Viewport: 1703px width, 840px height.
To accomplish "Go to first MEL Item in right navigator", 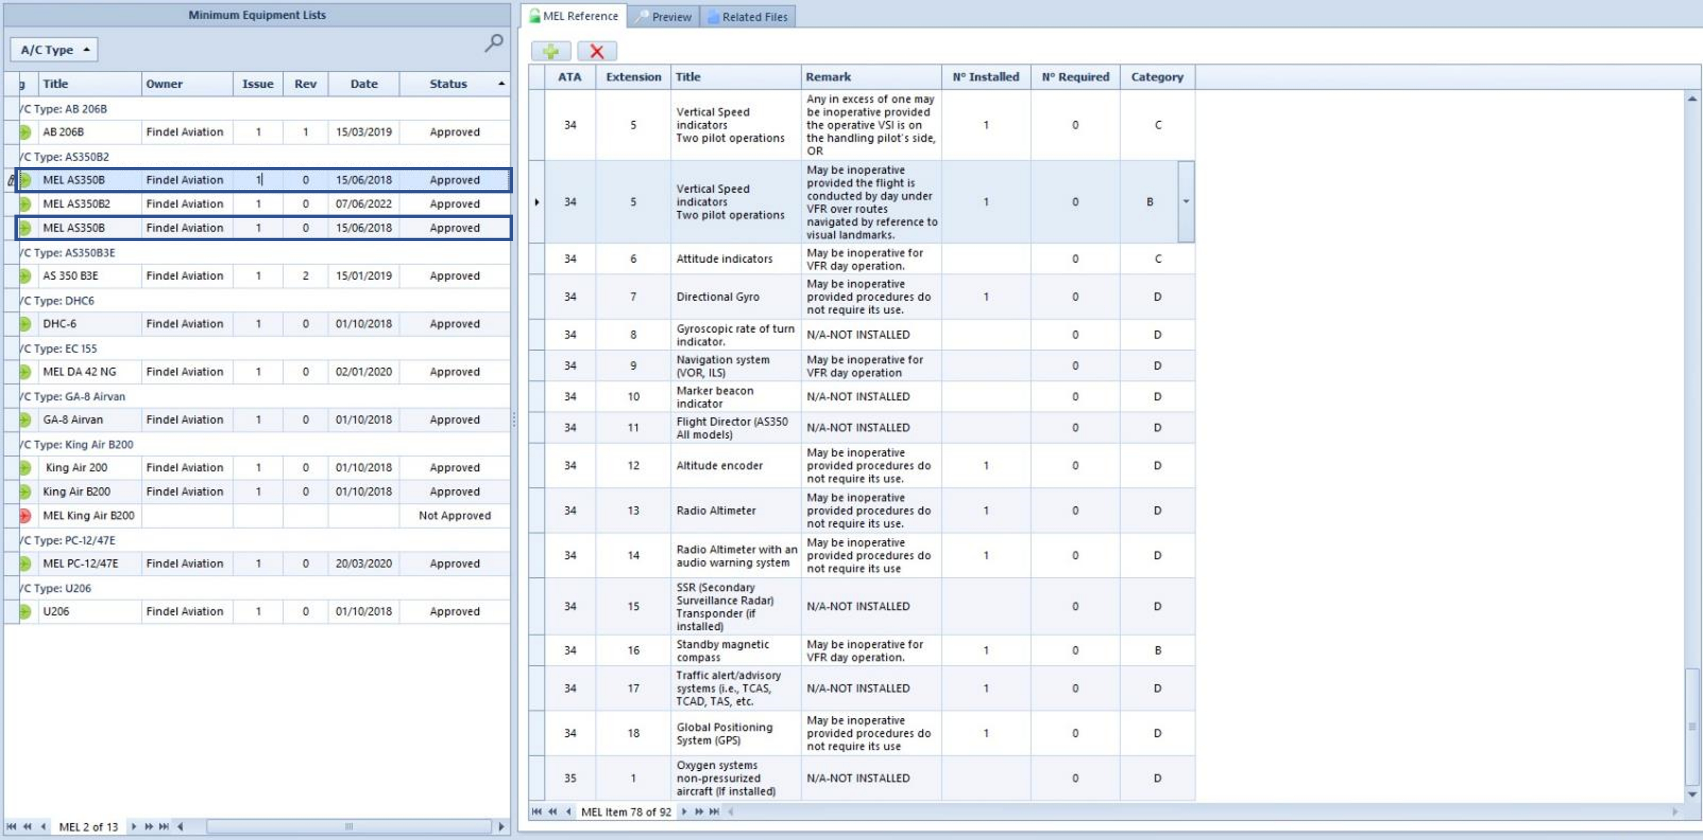I will coord(536,812).
